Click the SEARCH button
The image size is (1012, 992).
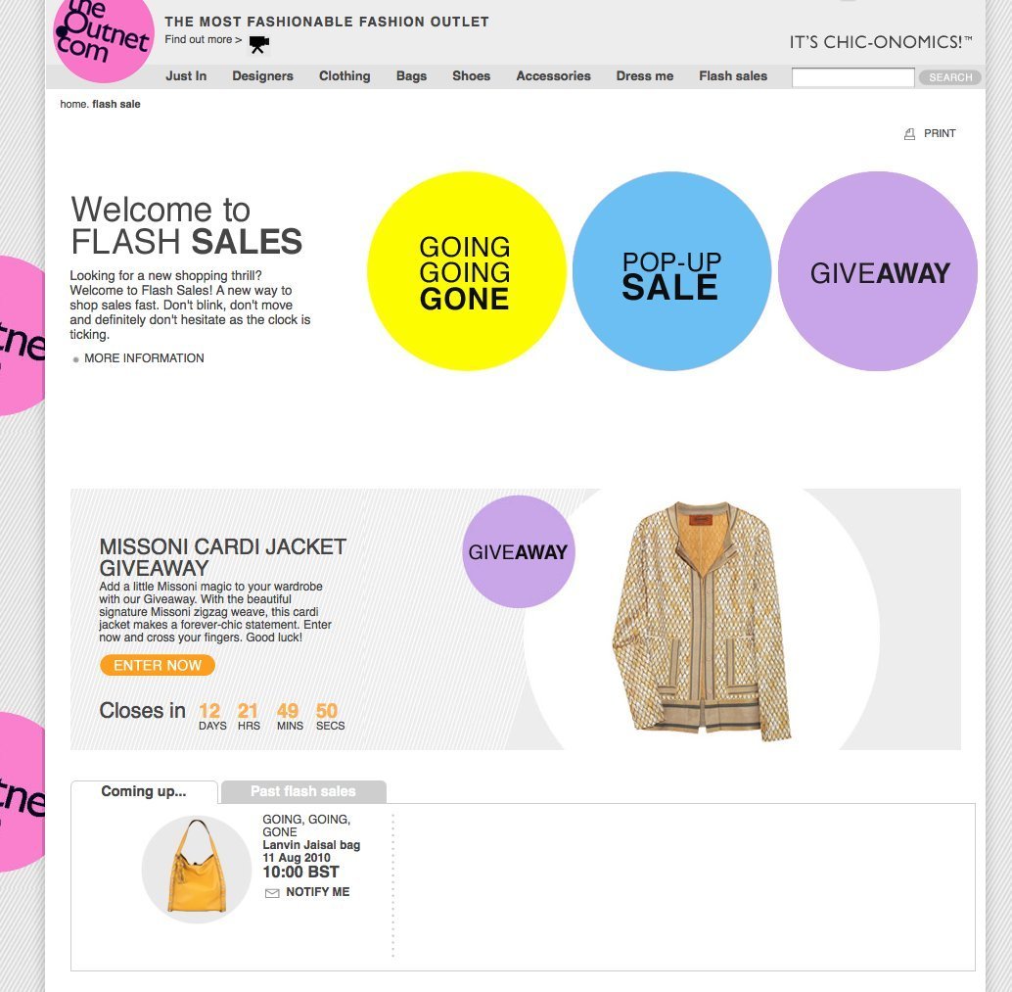(950, 77)
